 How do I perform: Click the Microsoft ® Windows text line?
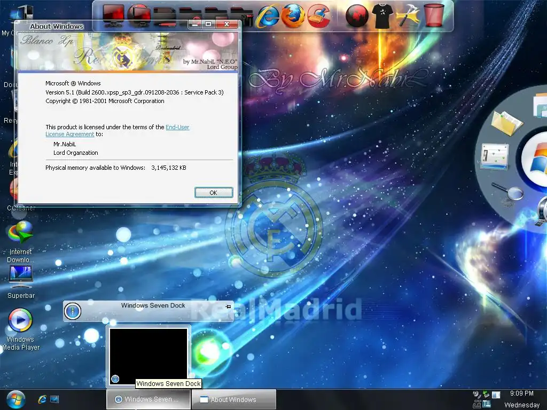pos(73,83)
